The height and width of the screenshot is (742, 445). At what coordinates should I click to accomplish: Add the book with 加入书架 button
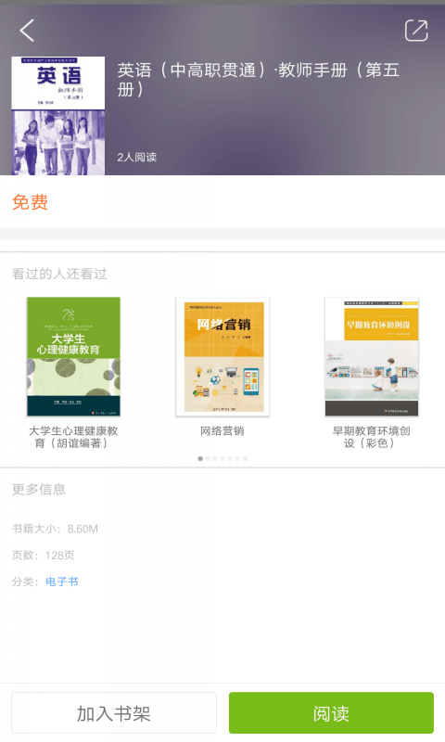point(114,713)
